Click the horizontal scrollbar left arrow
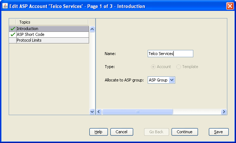236x143 pixels. [99, 112]
